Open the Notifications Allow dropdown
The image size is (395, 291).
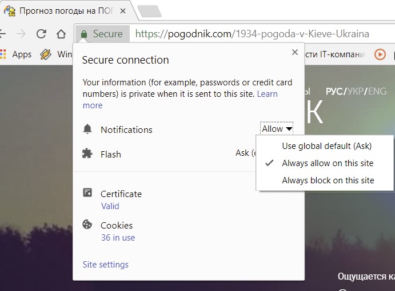pos(277,129)
